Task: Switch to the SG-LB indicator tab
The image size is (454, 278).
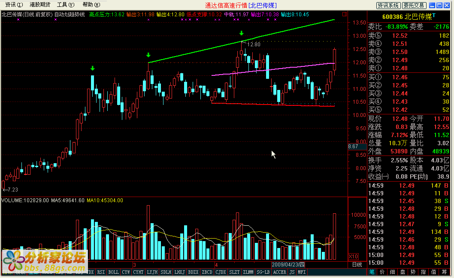Action: tap(263, 272)
